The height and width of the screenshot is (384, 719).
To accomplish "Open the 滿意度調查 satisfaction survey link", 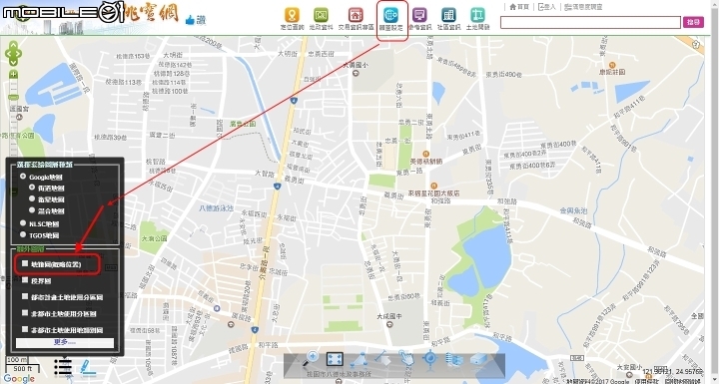I will tap(583, 7).
